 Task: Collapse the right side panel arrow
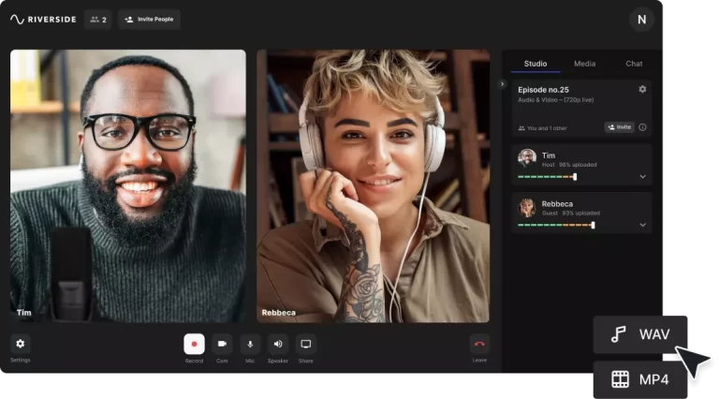(x=503, y=84)
